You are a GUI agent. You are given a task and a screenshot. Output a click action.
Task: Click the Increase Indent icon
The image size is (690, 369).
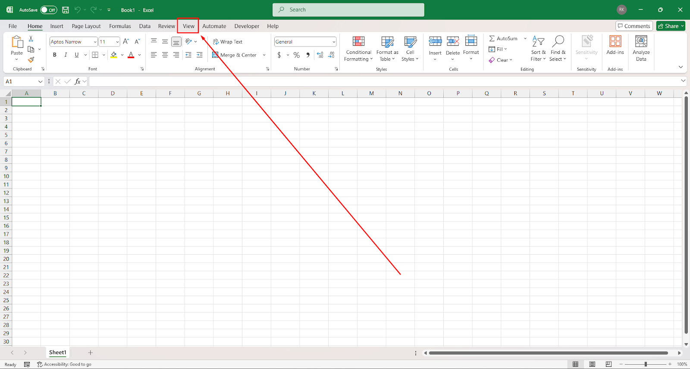(199, 55)
